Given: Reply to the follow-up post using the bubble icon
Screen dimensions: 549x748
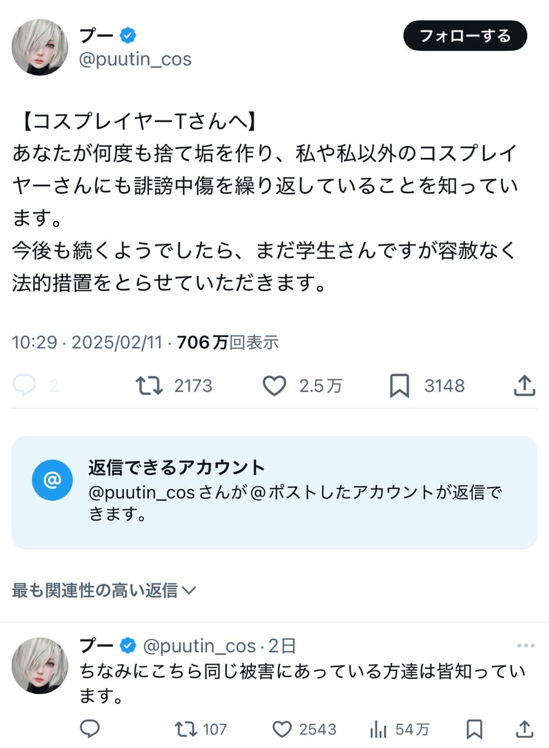Looking at the screenshot, I should [x=89, y=729].
